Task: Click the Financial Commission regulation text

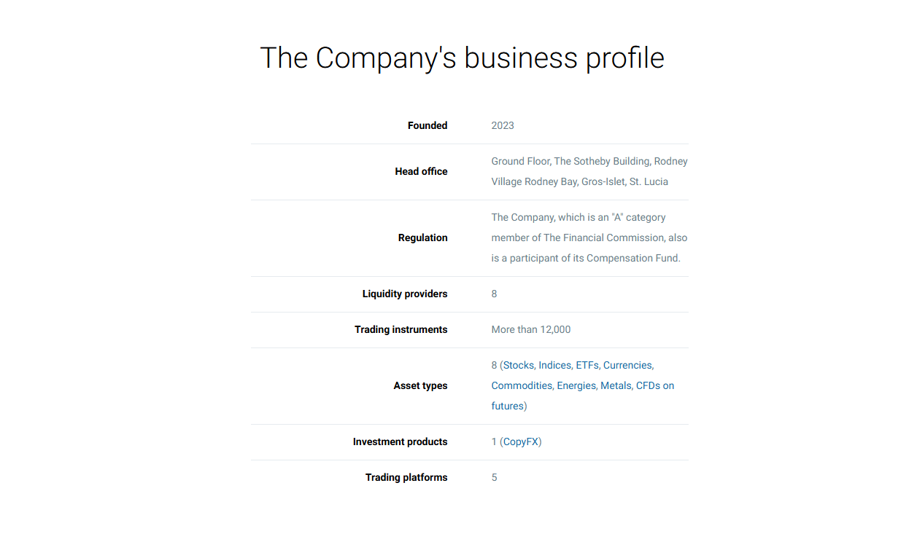Action: (589, 237)
